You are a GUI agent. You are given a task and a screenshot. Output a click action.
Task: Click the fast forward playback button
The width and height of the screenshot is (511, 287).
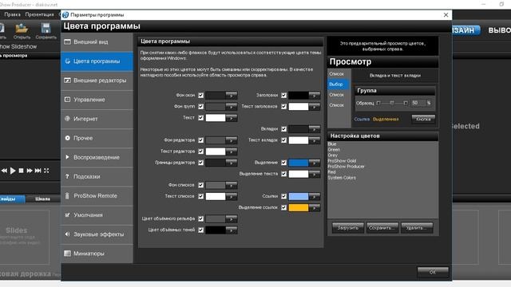pyautogui.click(x=30, y=171)
